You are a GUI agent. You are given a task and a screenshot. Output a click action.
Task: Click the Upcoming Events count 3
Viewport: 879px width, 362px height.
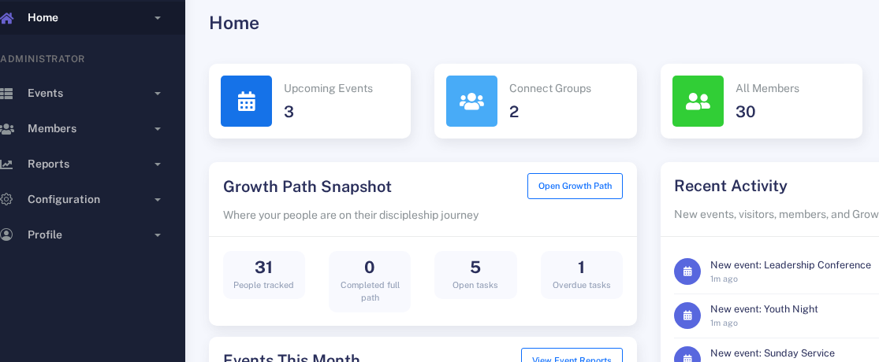(289, 112)
